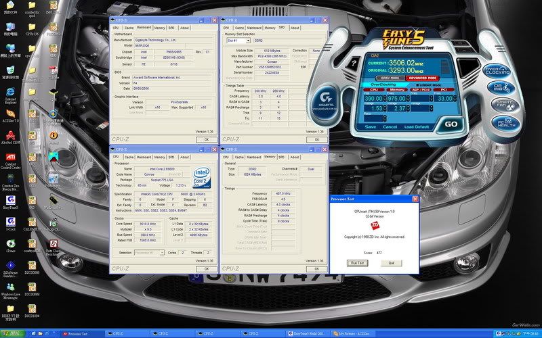Adjust the AGP / PCI-E frequency stepper arrows

(x=432, y=99)
